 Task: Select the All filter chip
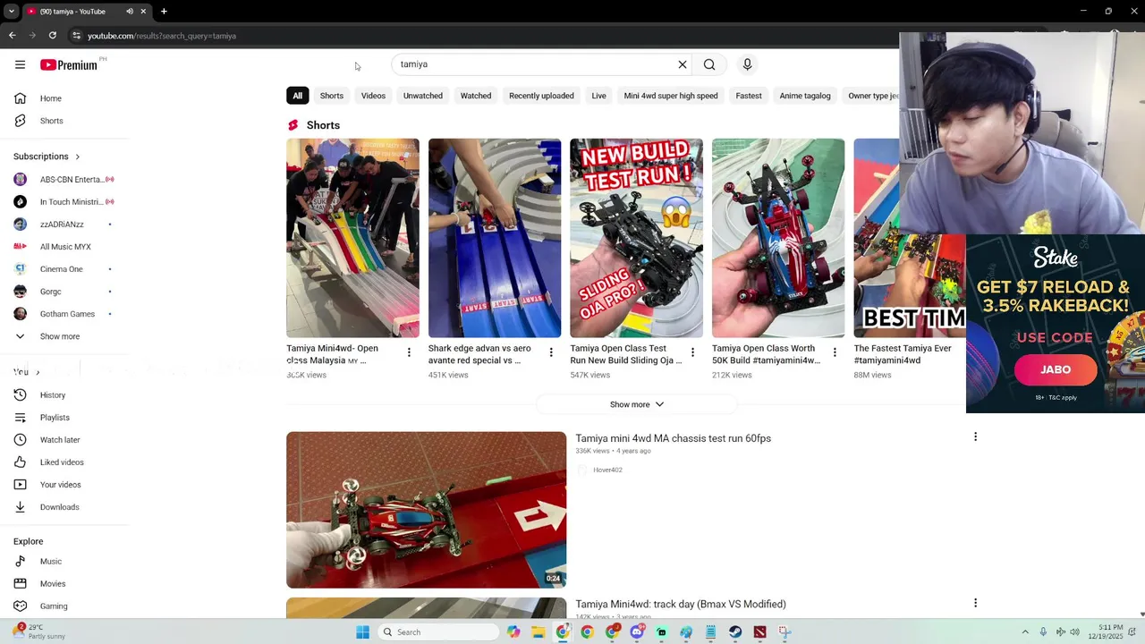pos(298,96)
